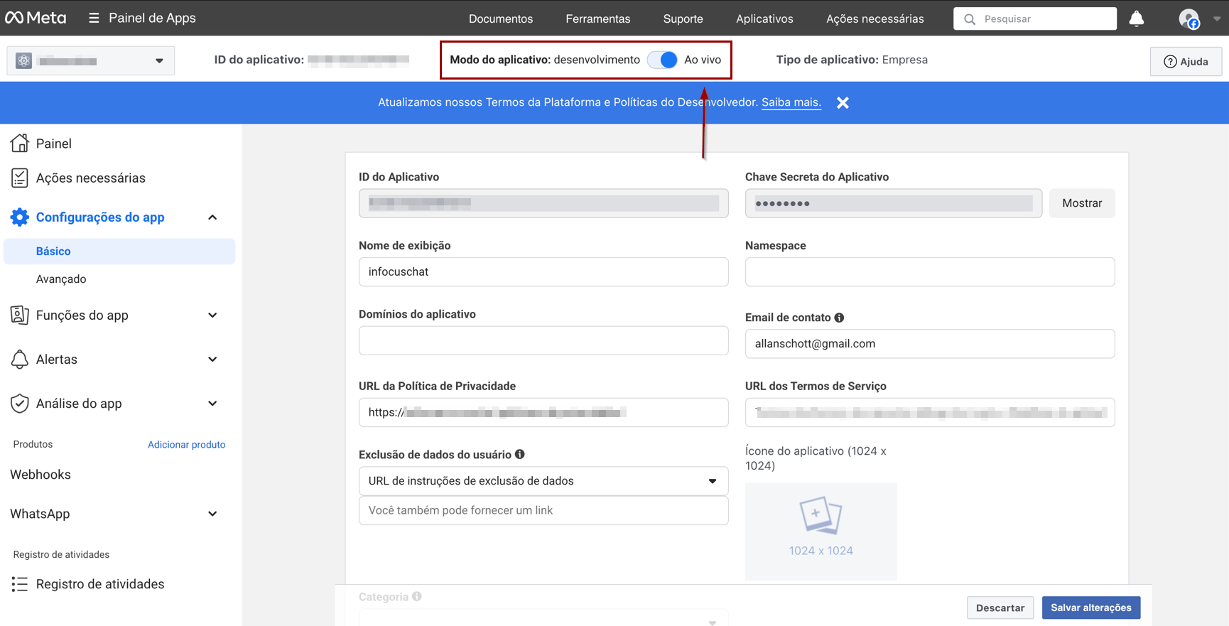The image size is (1229, 626).
Task: Click Salvar alterações button
Action: click(1090, 608)
